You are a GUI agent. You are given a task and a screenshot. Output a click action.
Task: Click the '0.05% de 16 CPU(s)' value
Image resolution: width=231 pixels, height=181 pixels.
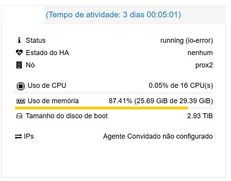(181, 85)
